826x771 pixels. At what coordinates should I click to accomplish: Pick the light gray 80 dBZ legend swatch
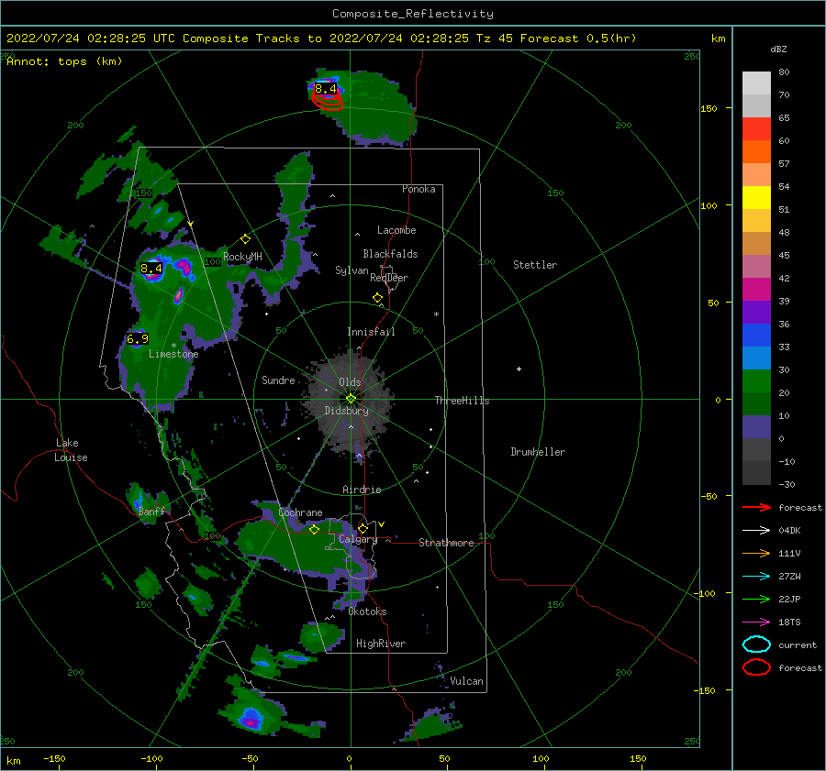[x=756, y=83]
